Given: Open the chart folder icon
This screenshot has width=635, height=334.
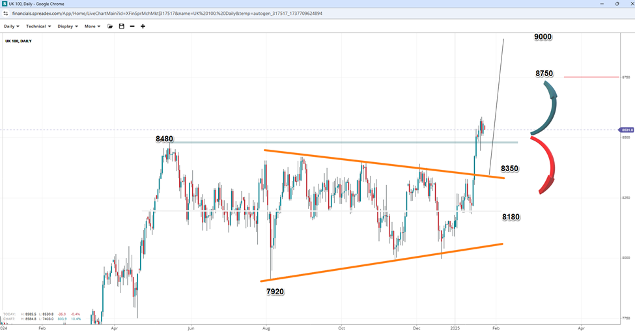Looking at the screenshot, I should point(110,27).
